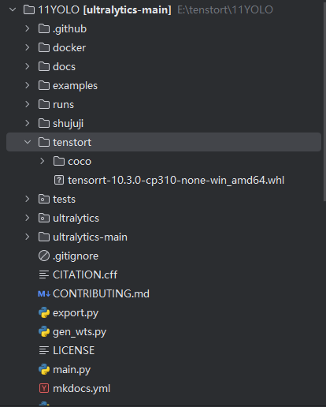The width and height of the screenshot is (326, 407).
Task: Expand the coco folder
Action: point(43,161)
